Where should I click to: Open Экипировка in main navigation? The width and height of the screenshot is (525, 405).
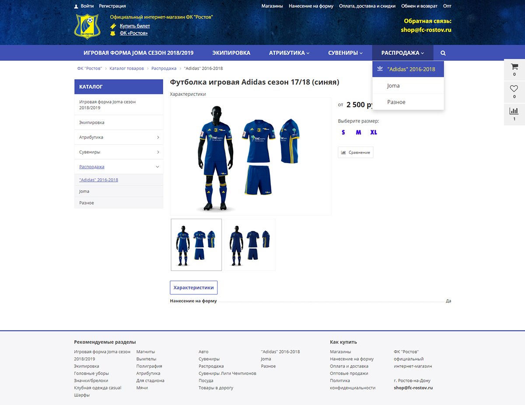click(231, 53)
